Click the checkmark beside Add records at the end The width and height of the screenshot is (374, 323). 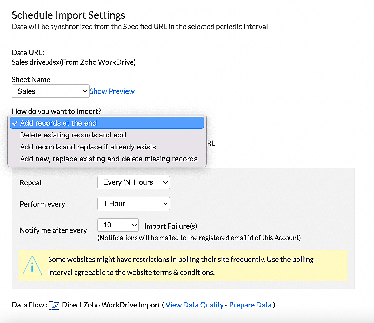(x=15, y=123)
